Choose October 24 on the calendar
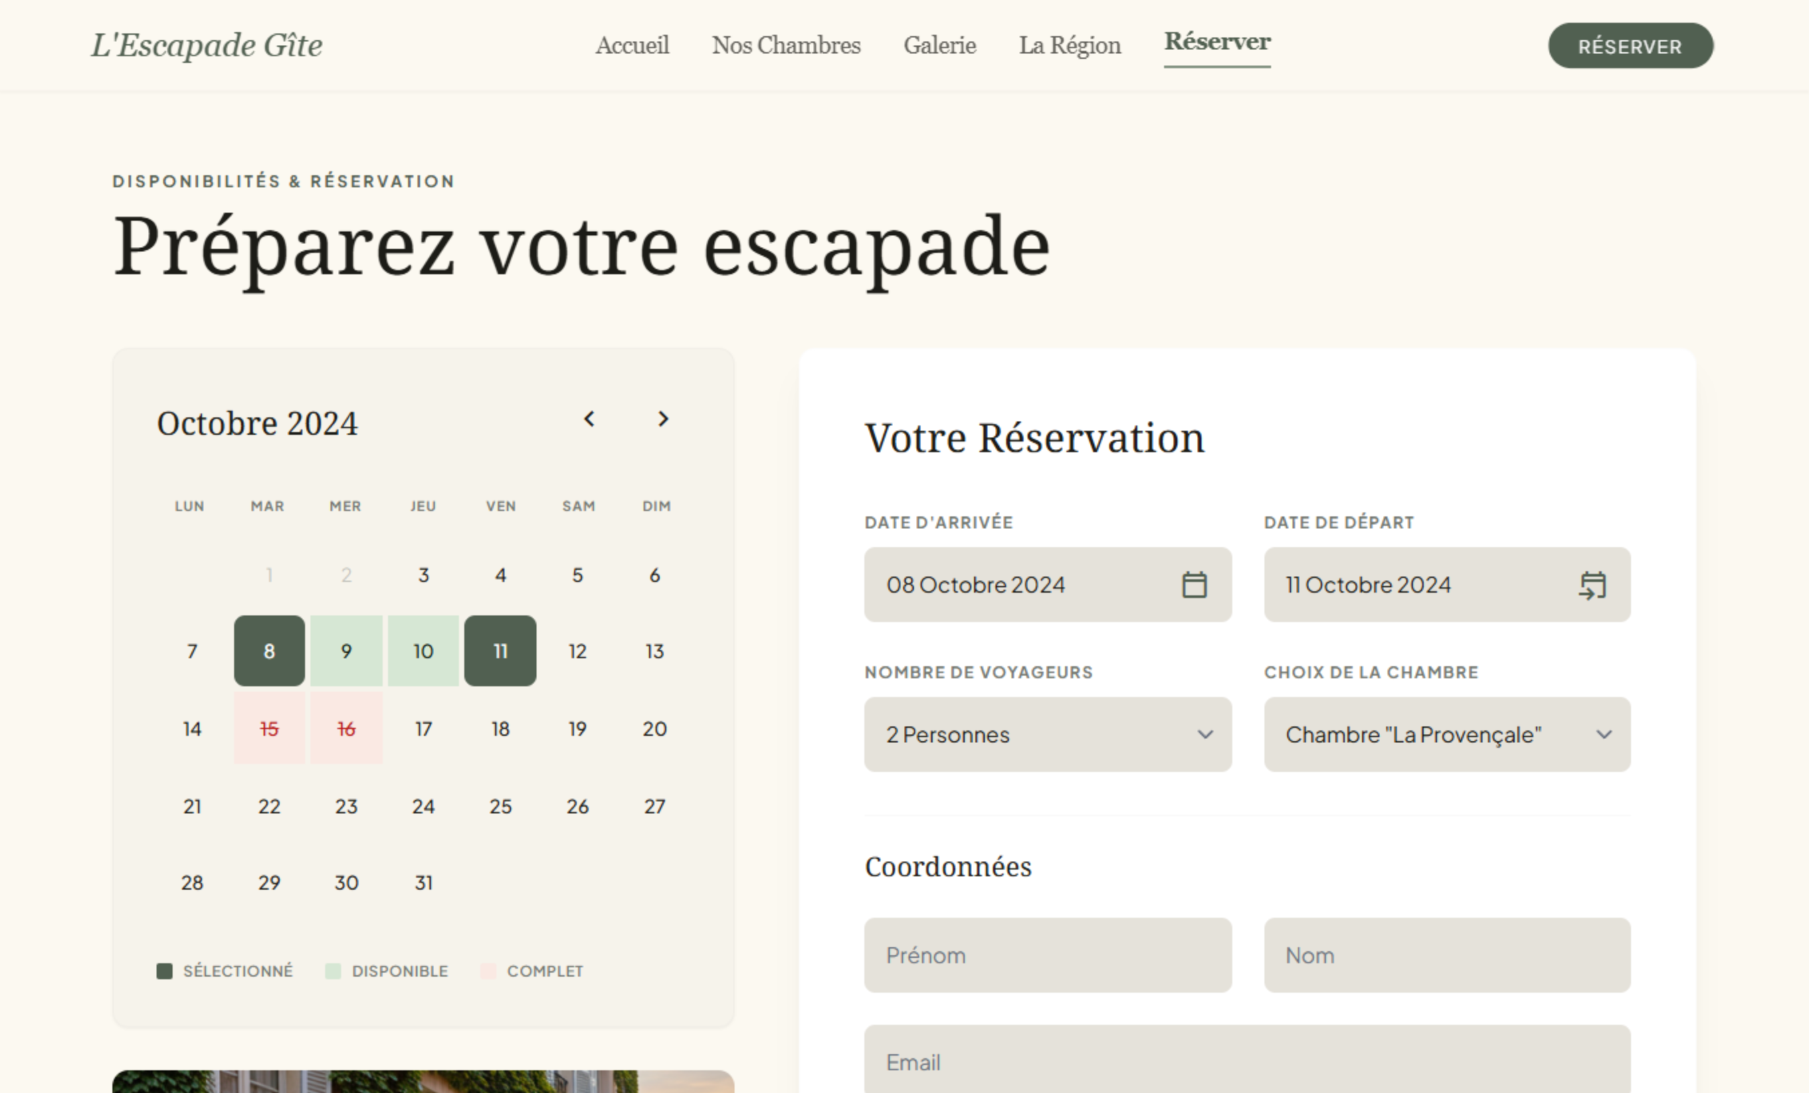Screen dimensions: 1809x1093 (423, 807)
